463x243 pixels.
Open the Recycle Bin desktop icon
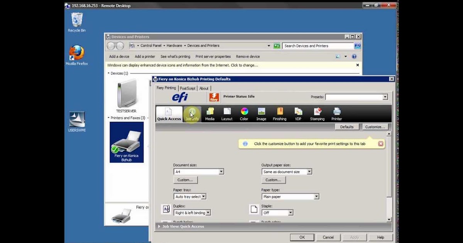77,22
